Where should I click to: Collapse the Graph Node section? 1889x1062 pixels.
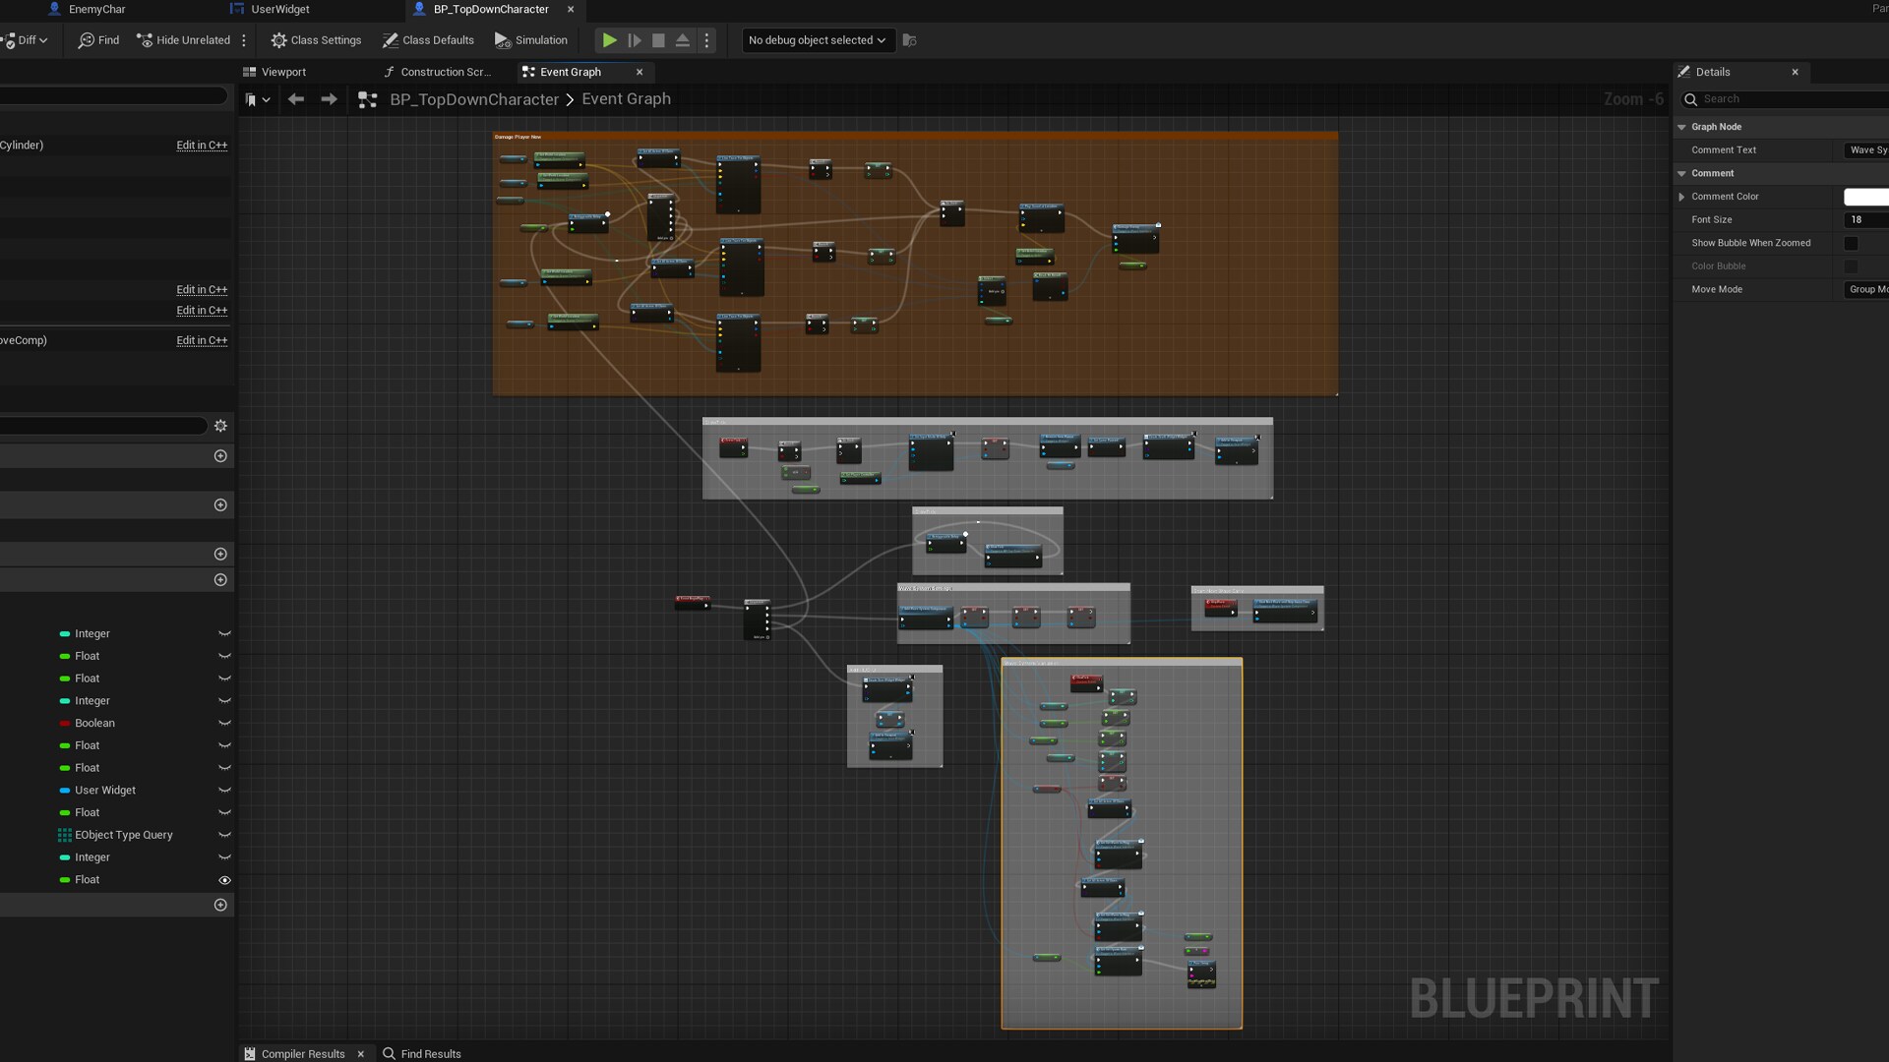1681,127
